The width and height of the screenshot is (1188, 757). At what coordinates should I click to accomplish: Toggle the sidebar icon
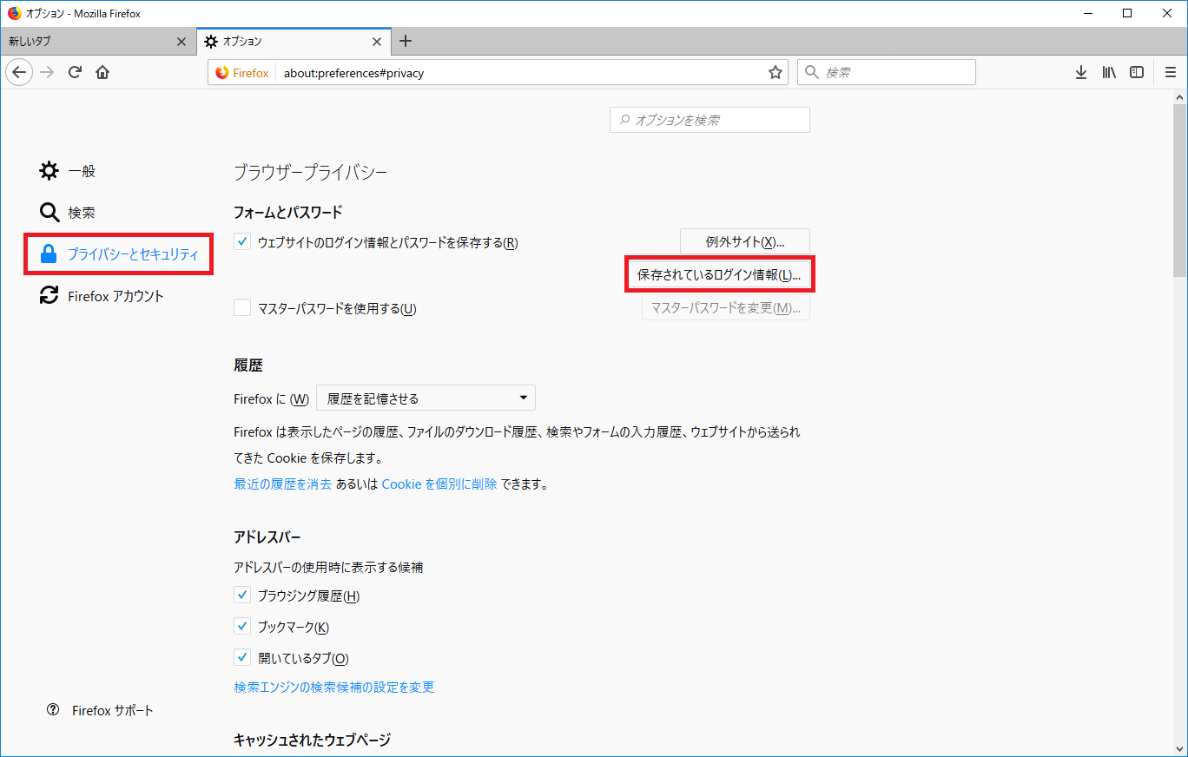click(1136, 72)
